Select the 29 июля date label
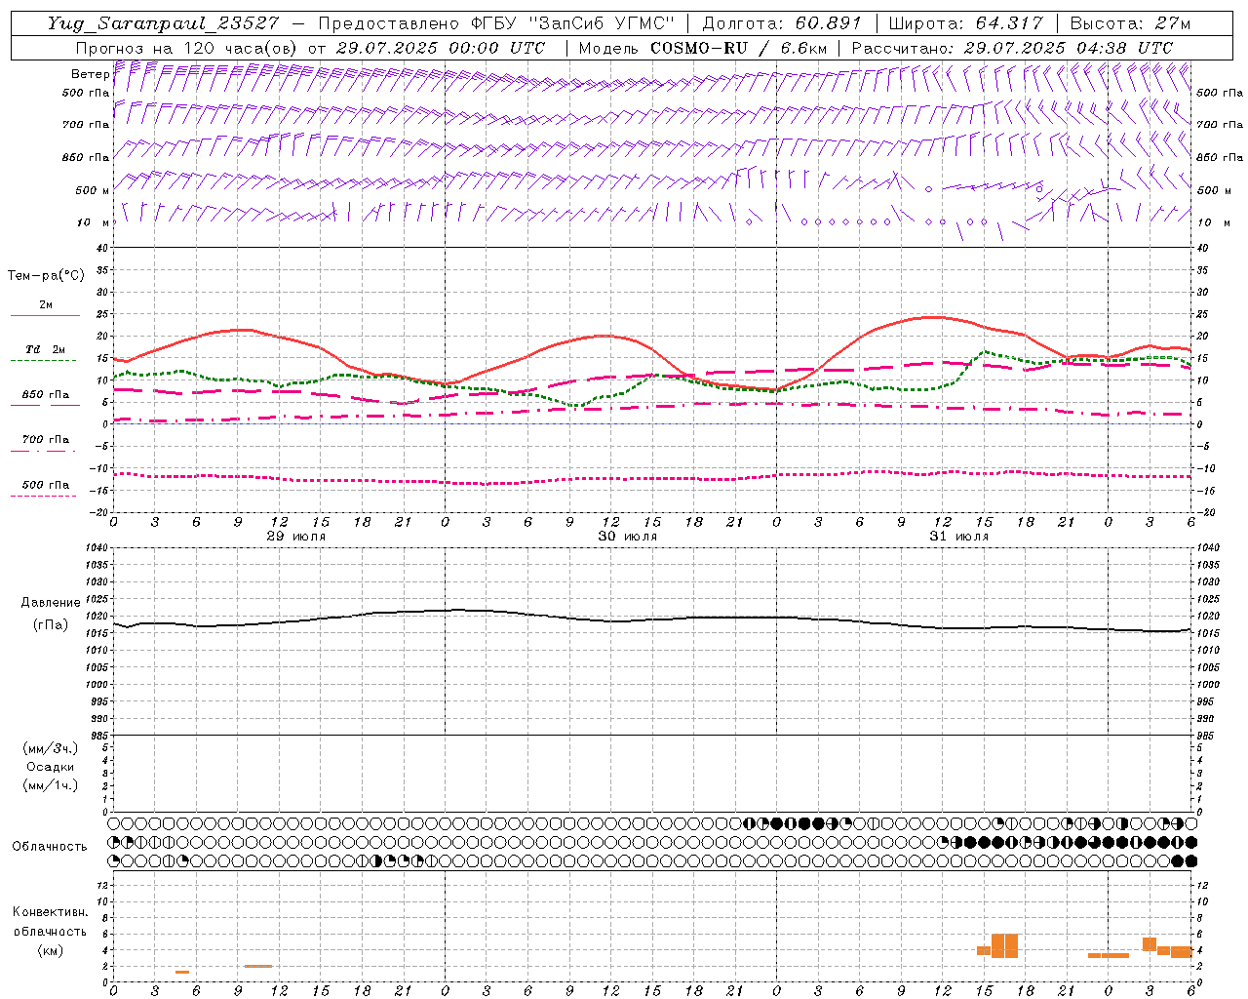This screenshot has height=999, width=1248. pos(296,537)
